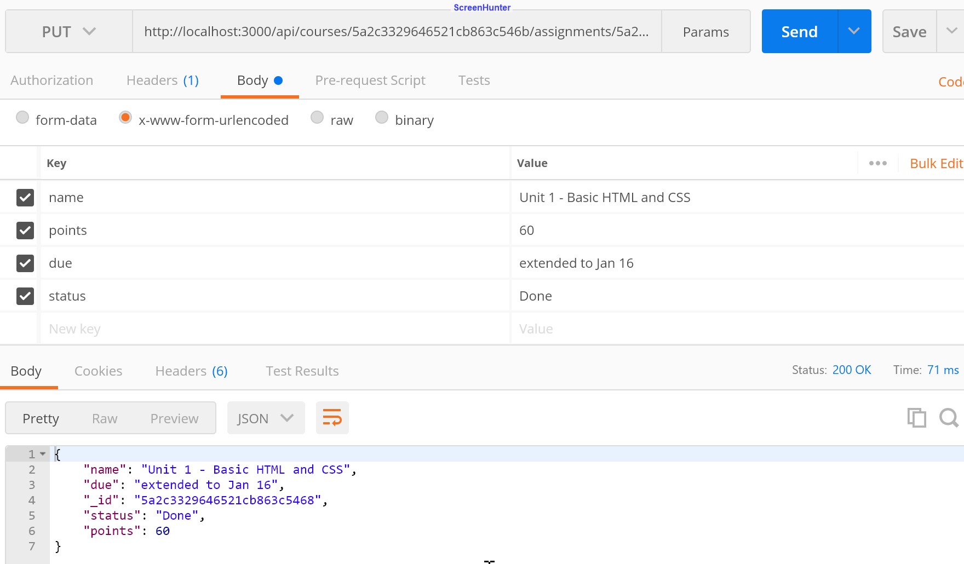Viewport: 964px width, 564px height.
Task: Open the PUT HTTP method dropdown
Action: pyautogui.click(x=69, y=31)
